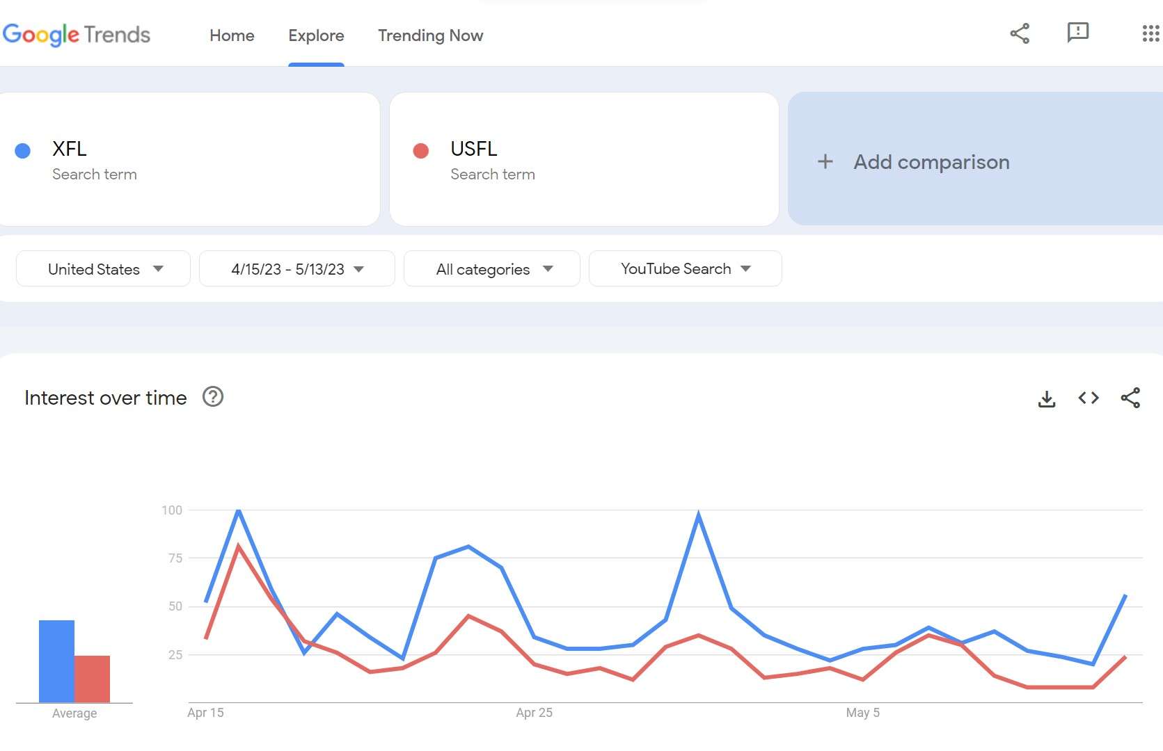Click the red USFL color dot
Viewport: 1163px width, 751px height.
(x=420, y=151)
